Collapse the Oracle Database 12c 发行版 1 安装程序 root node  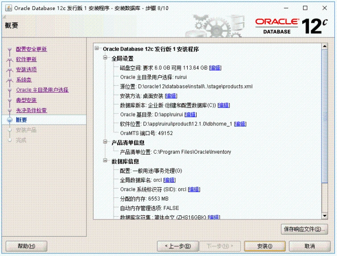[97, 48]
